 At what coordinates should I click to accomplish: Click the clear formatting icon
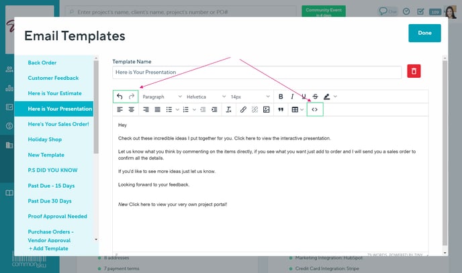pyautogui.click(x=229, y=109)
